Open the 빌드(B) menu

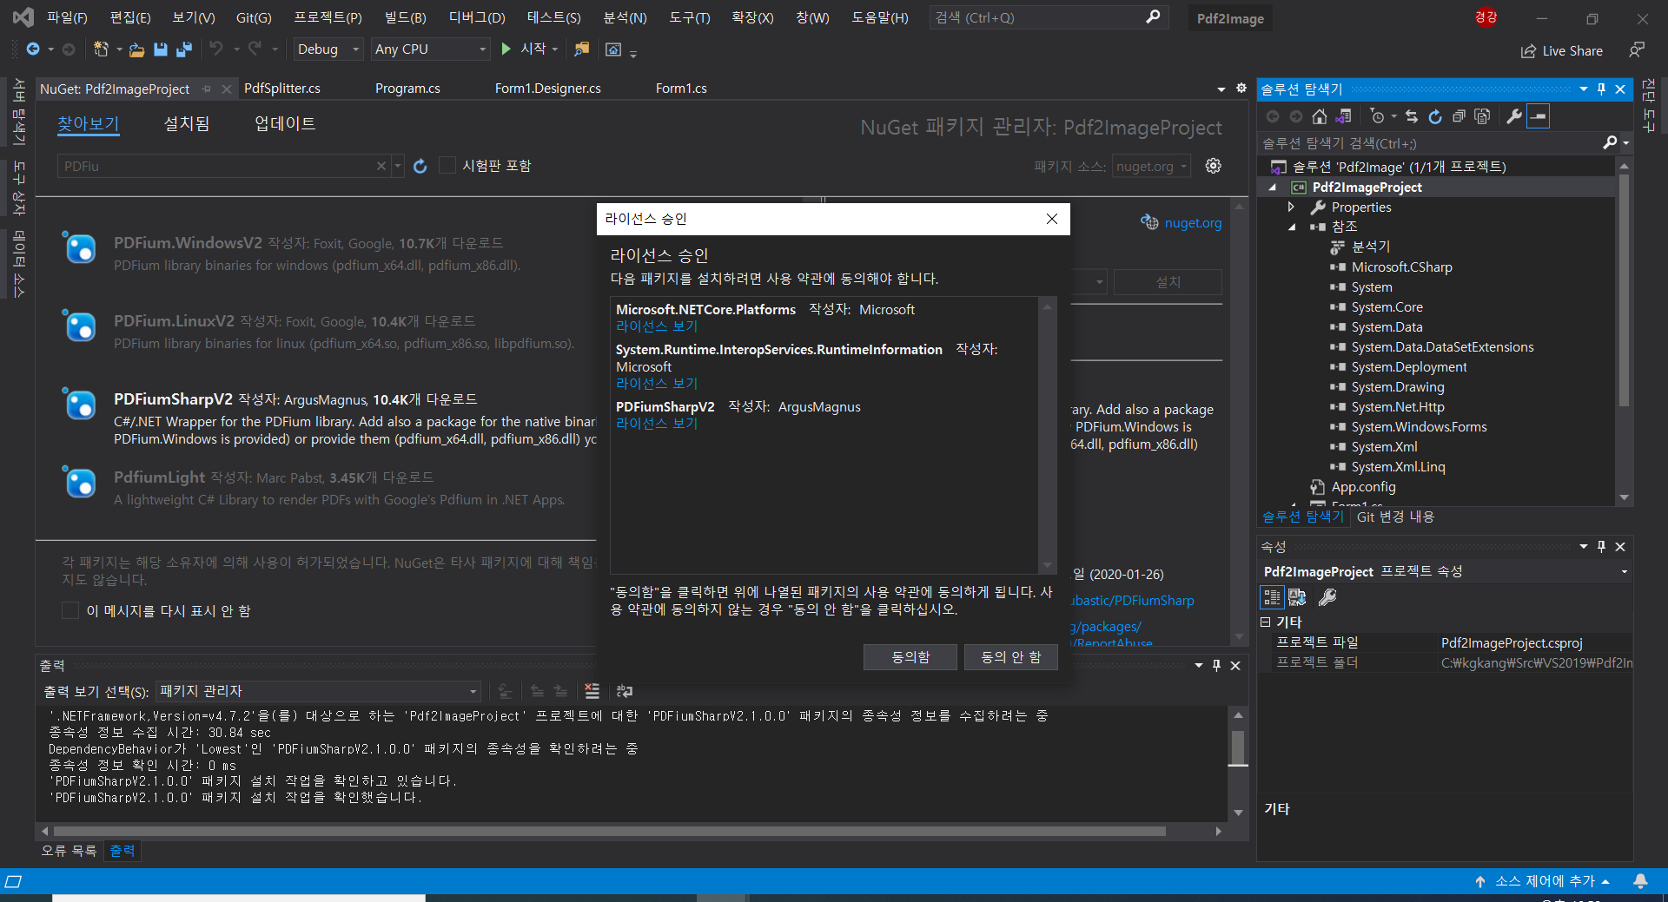[x=405, y=17]
